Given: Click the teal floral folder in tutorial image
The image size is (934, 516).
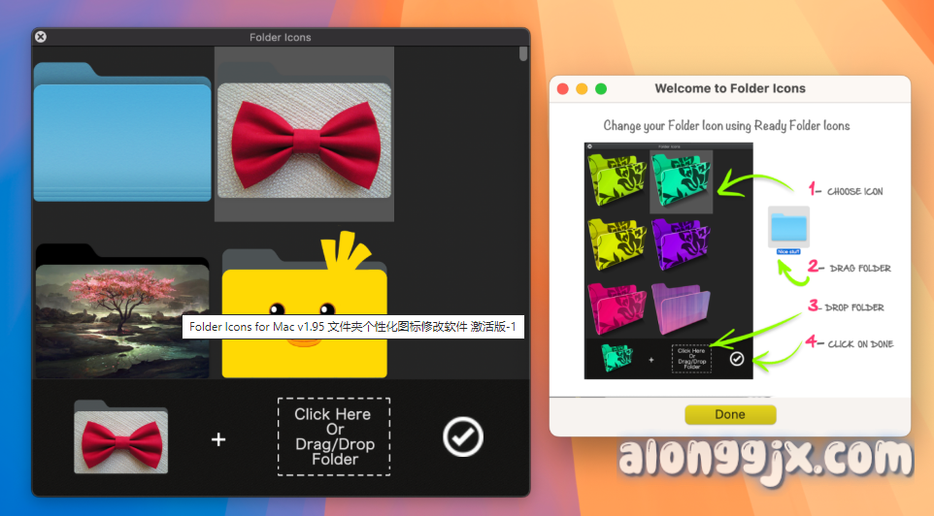Looking at the screenshot, I should click(x=682, y=180).
